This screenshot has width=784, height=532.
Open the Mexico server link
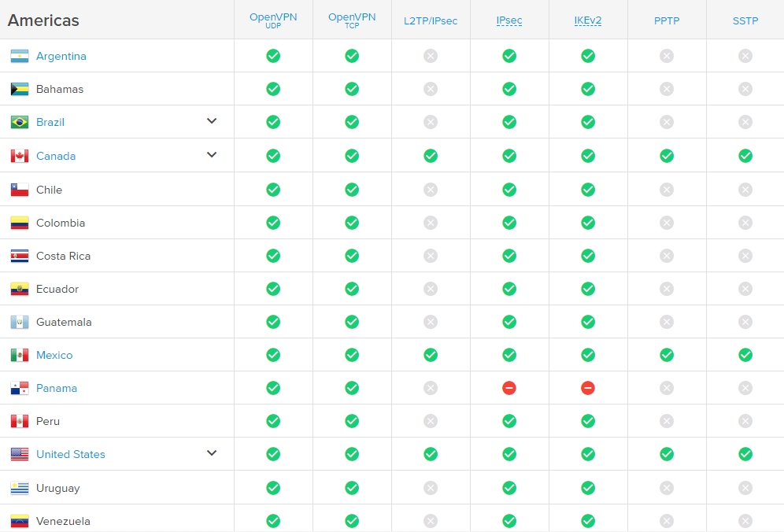[54, 355]
